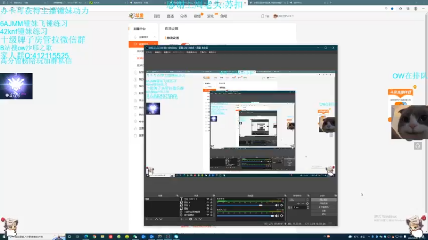Image resolution: width=428 pixels, height=240 pixels.
Task: Lock the 图像 4 source
Action: tap(211, 202)
